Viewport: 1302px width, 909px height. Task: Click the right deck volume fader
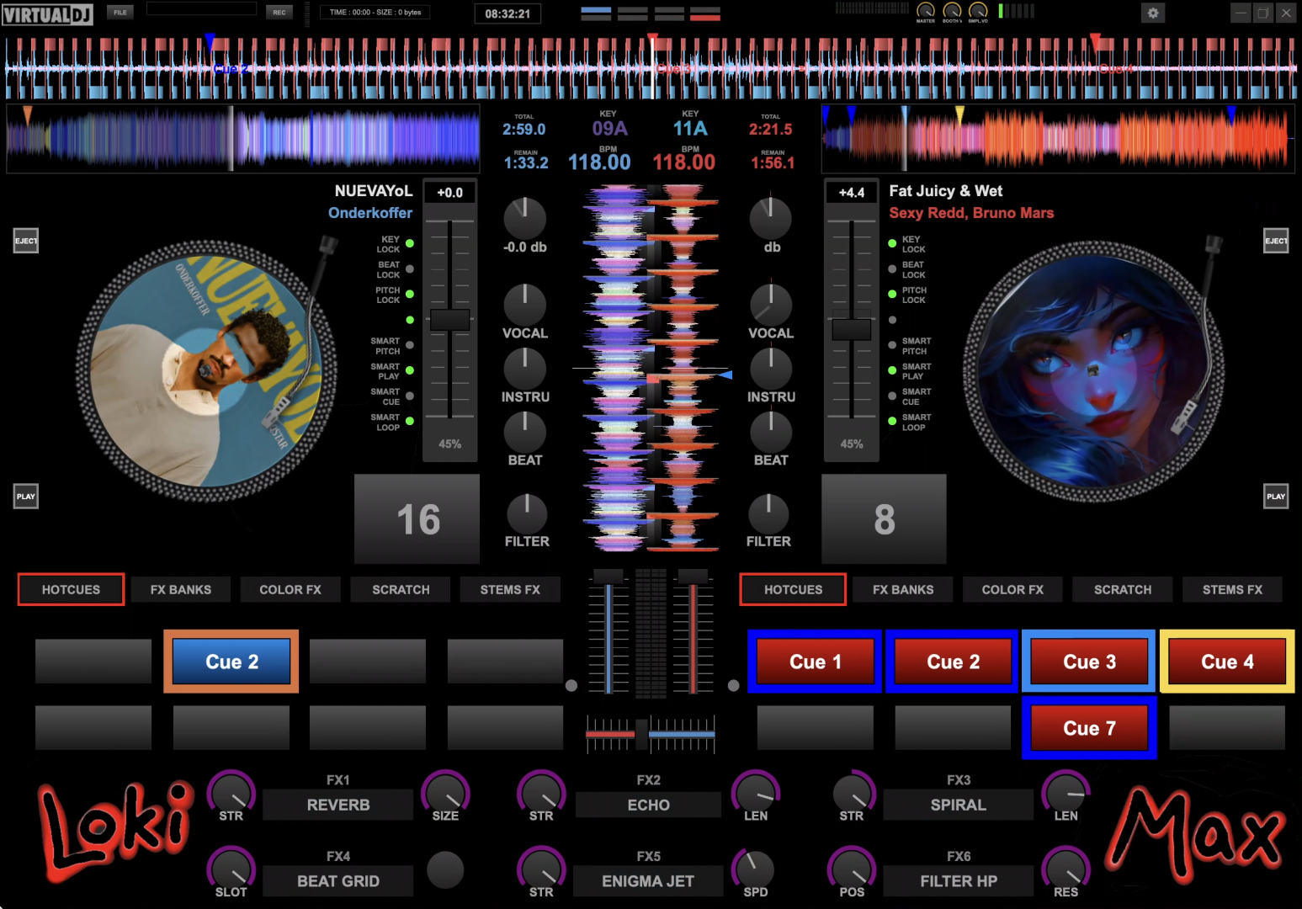tap(693, 577)
